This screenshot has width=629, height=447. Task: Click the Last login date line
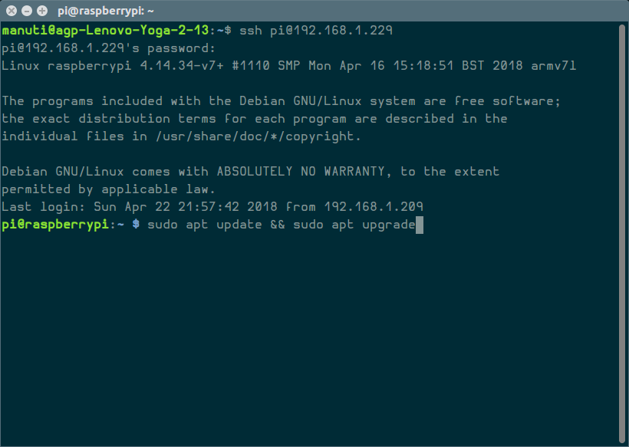tap(212, 207)
